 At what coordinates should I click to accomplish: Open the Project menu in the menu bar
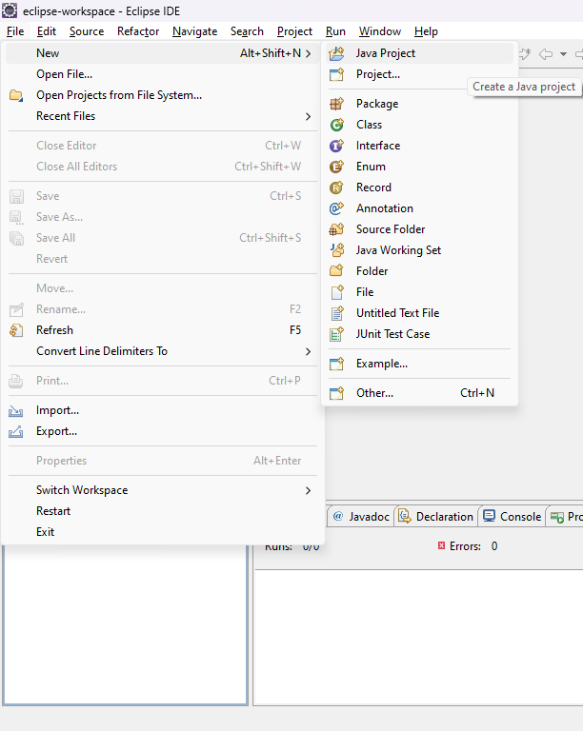[x=294, y=31]
